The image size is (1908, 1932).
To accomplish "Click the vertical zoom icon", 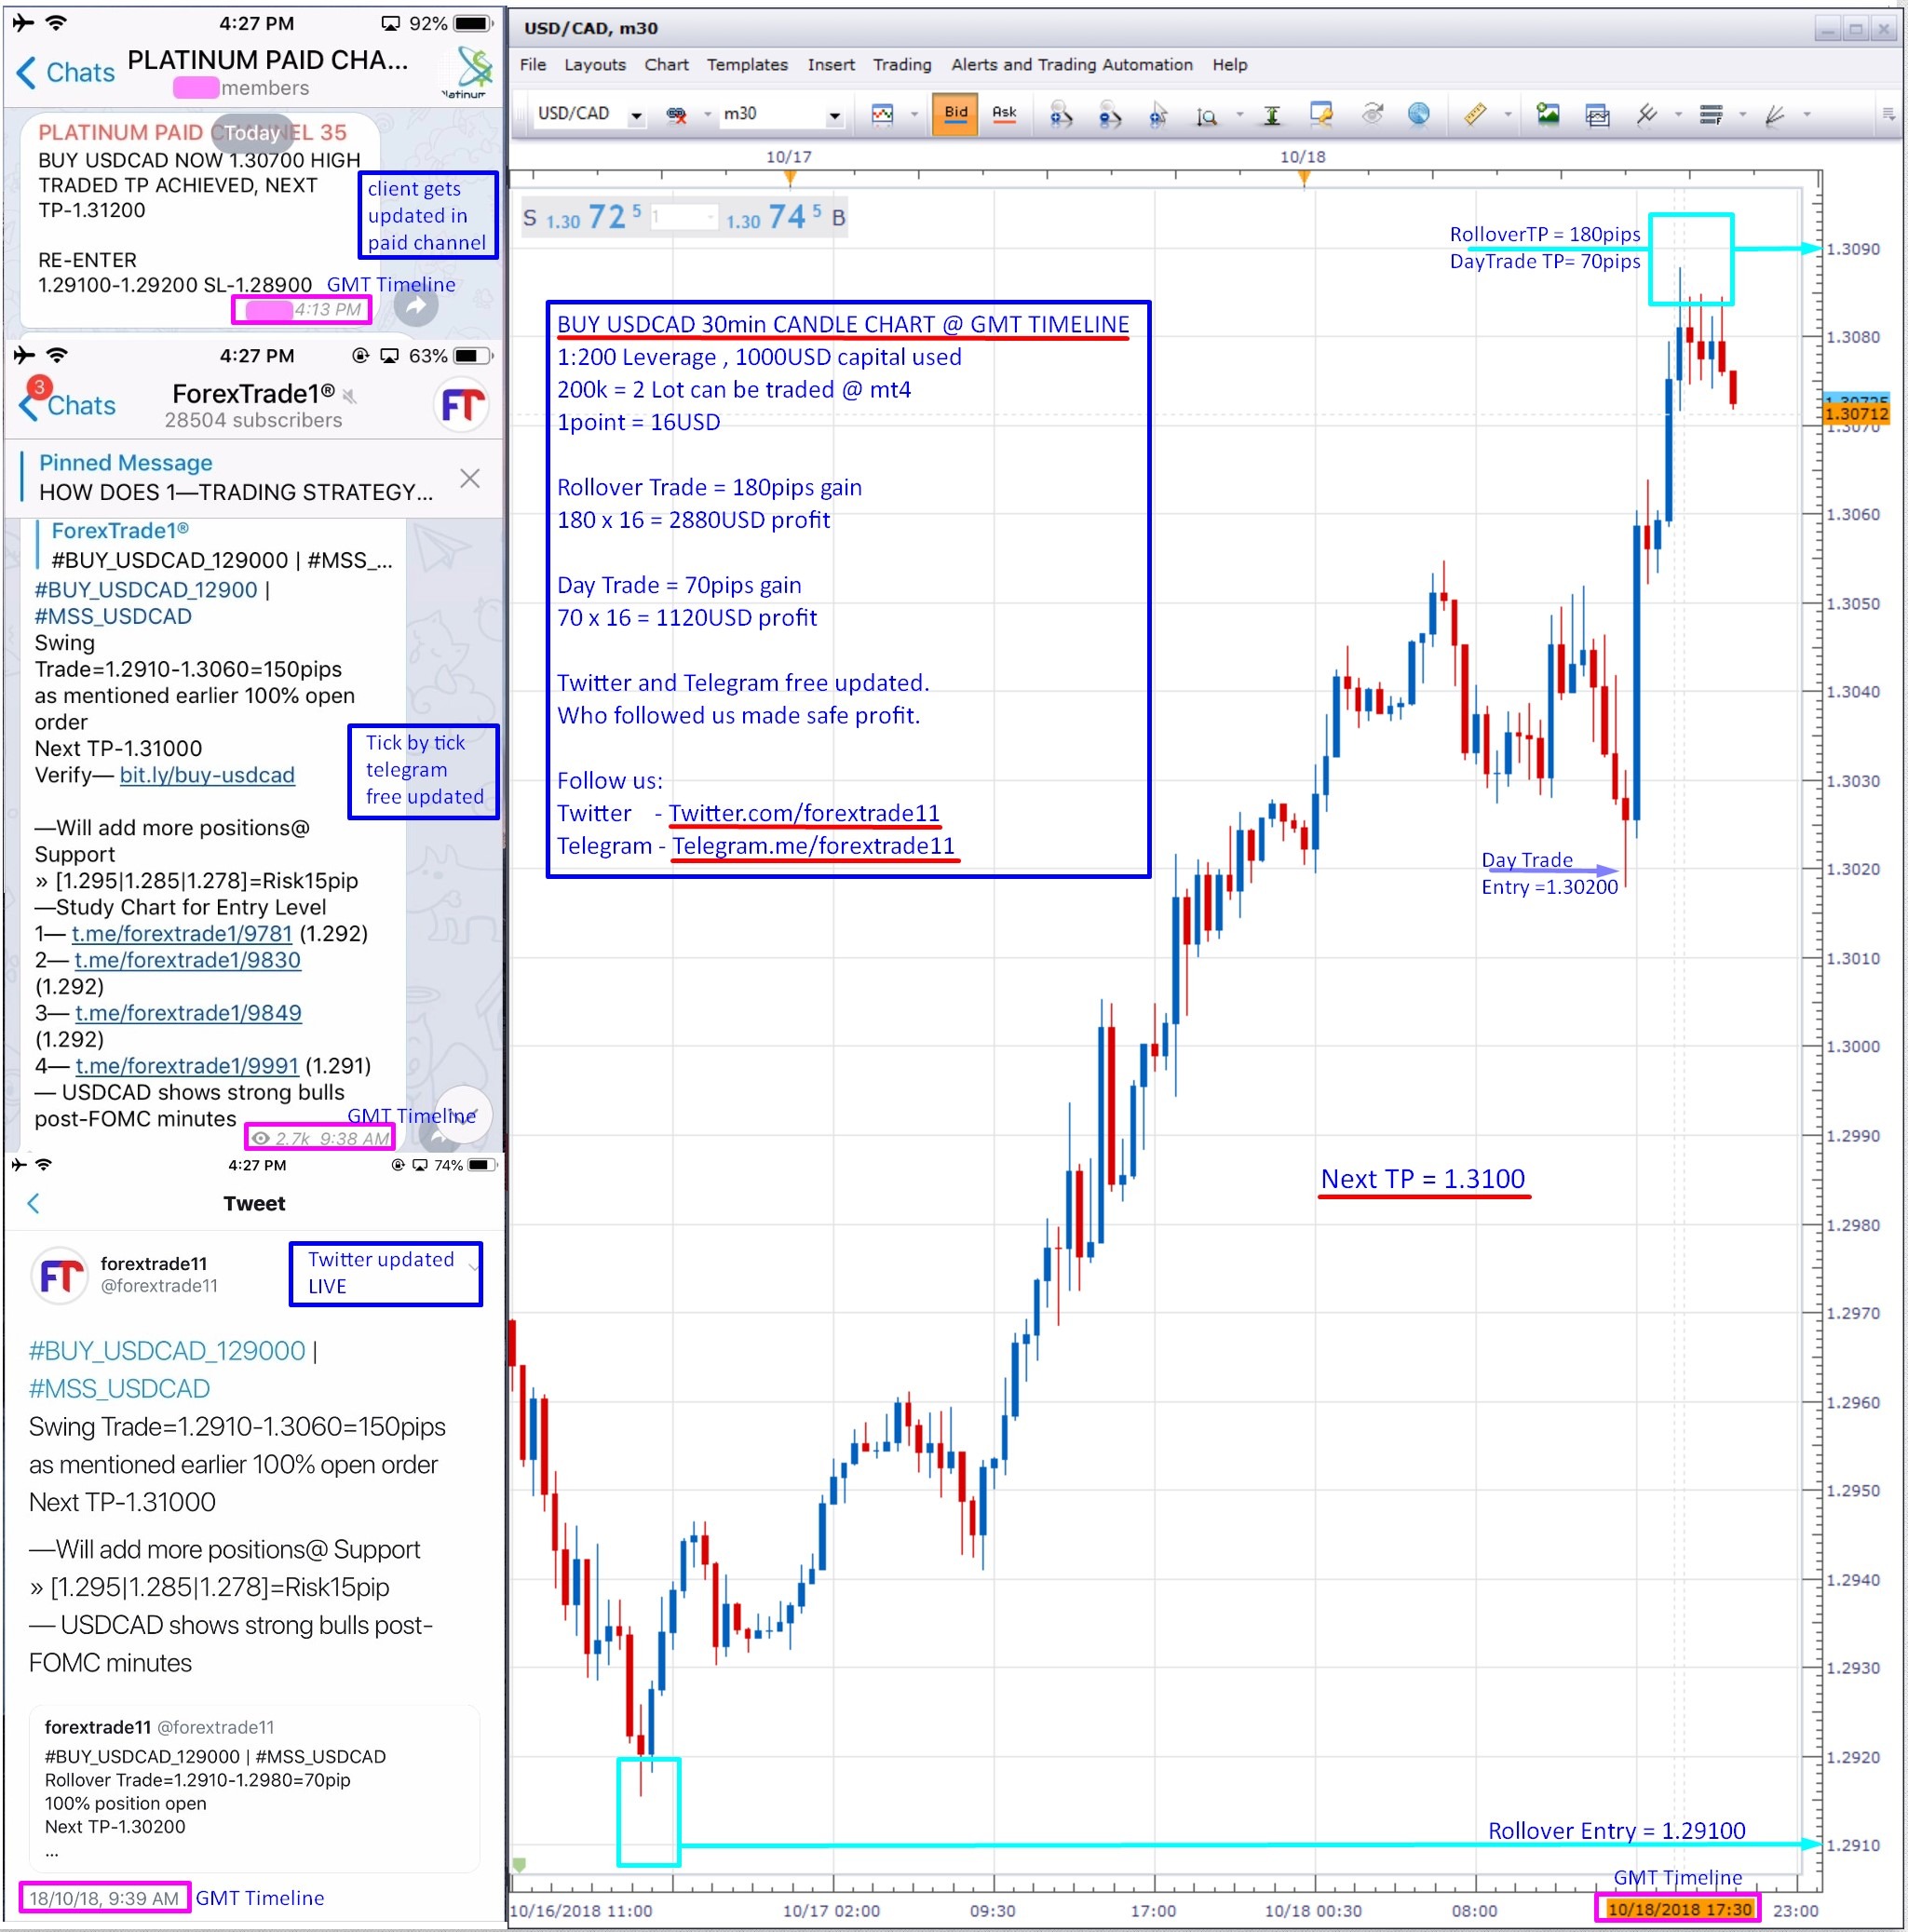I will click(1207, 115).
